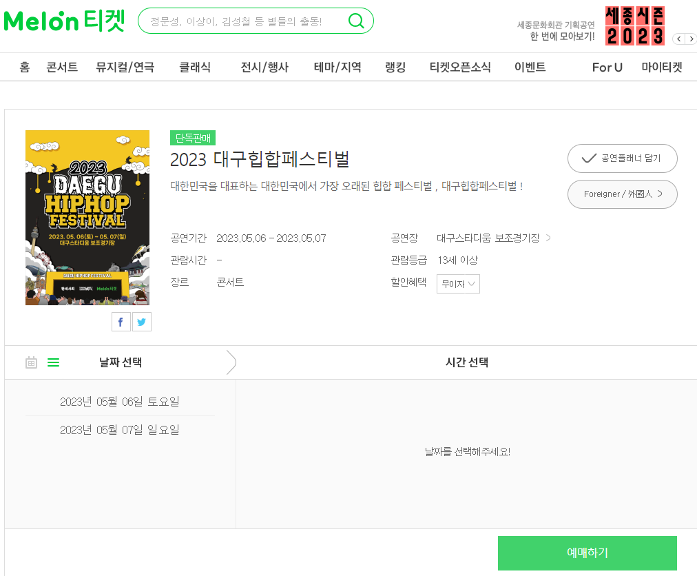Click the left arrow on the 세종시즌 banner

pyautogui.click(x=678, y=39)
